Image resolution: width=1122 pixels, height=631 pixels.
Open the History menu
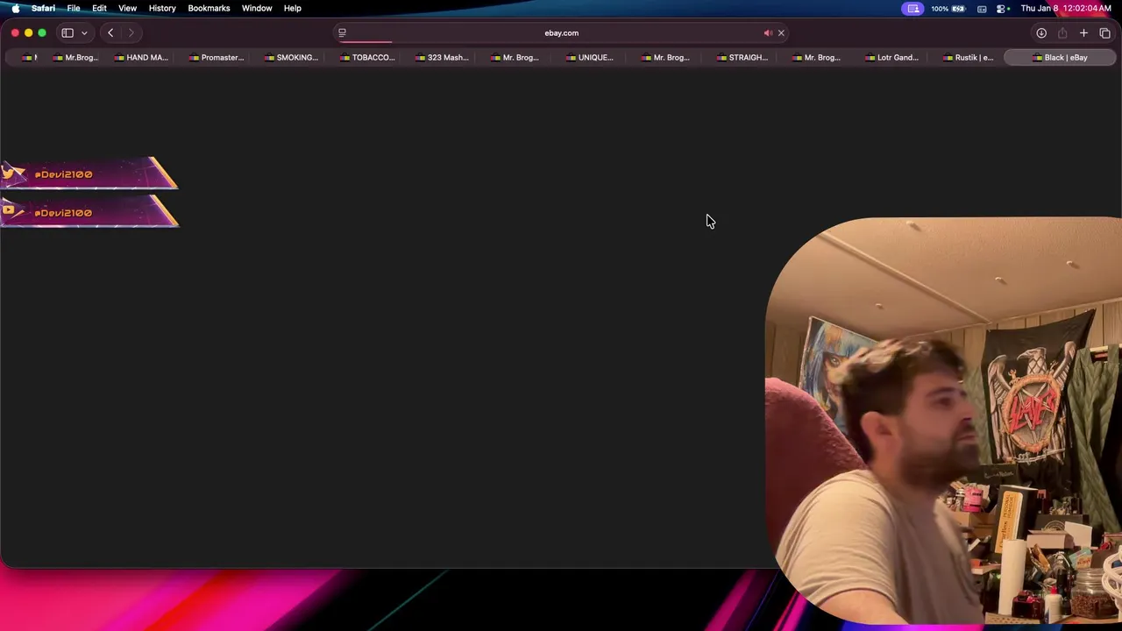pos(162,8)
